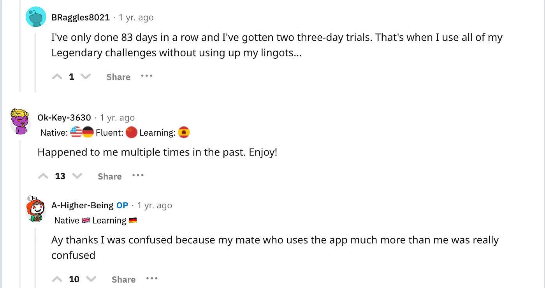Viewport: 545px width, 288px height.
Task: Upvote A-Higher-Being's reply
Action: [x=57, y=279]
